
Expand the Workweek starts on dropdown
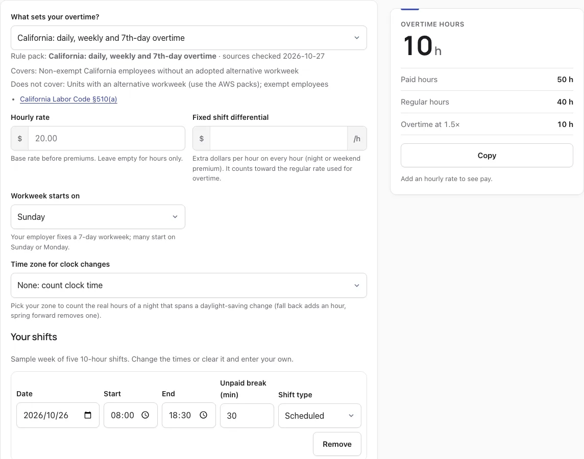tap(98, 217)
